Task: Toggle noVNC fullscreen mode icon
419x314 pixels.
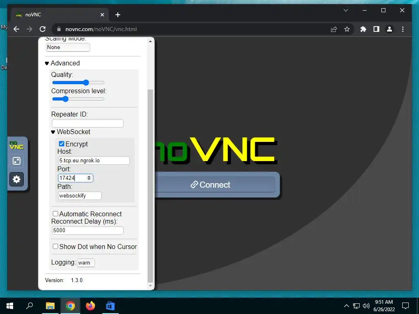Action: pyautogui.click(x=16, y=161)
